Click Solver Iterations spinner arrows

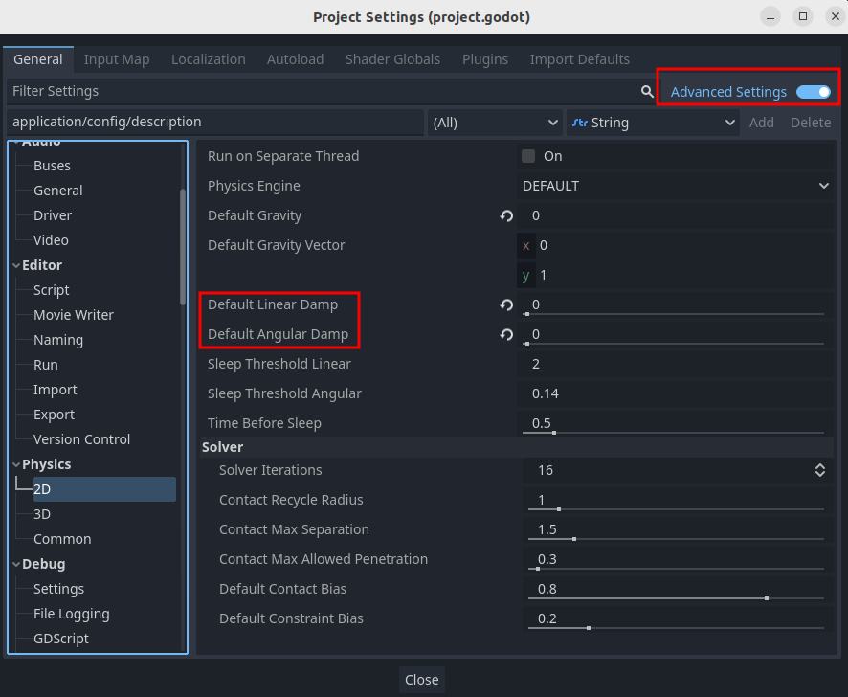(x=819, y=470)
